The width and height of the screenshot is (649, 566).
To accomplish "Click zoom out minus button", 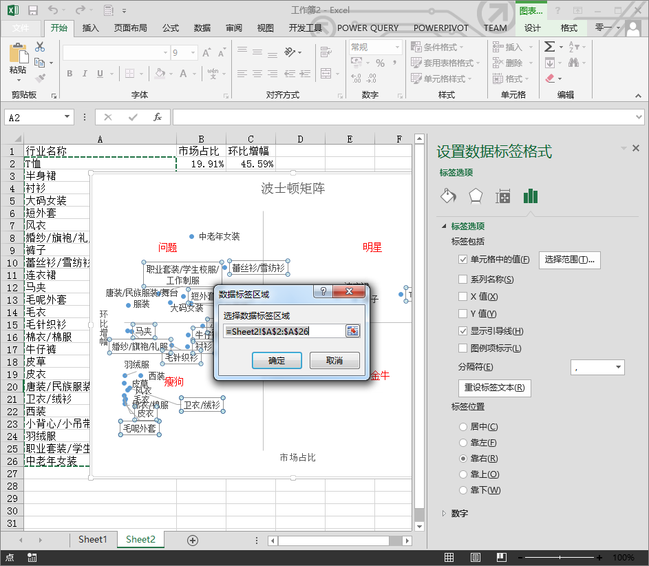I will (520, 557).
